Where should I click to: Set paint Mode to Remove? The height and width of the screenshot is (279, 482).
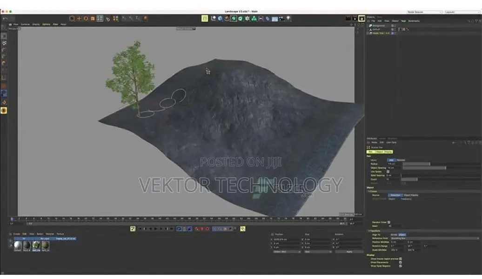[401, 160]
